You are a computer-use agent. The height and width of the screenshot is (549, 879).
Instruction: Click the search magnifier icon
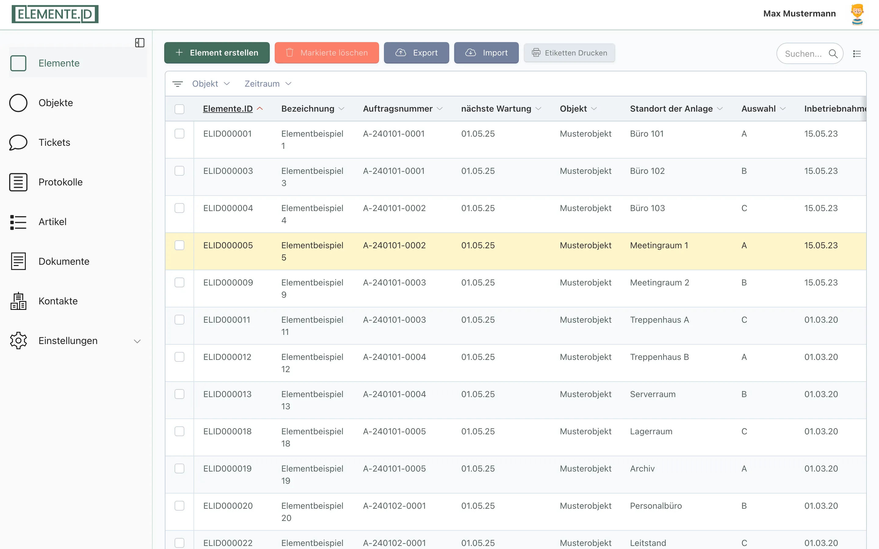[833, 54]
